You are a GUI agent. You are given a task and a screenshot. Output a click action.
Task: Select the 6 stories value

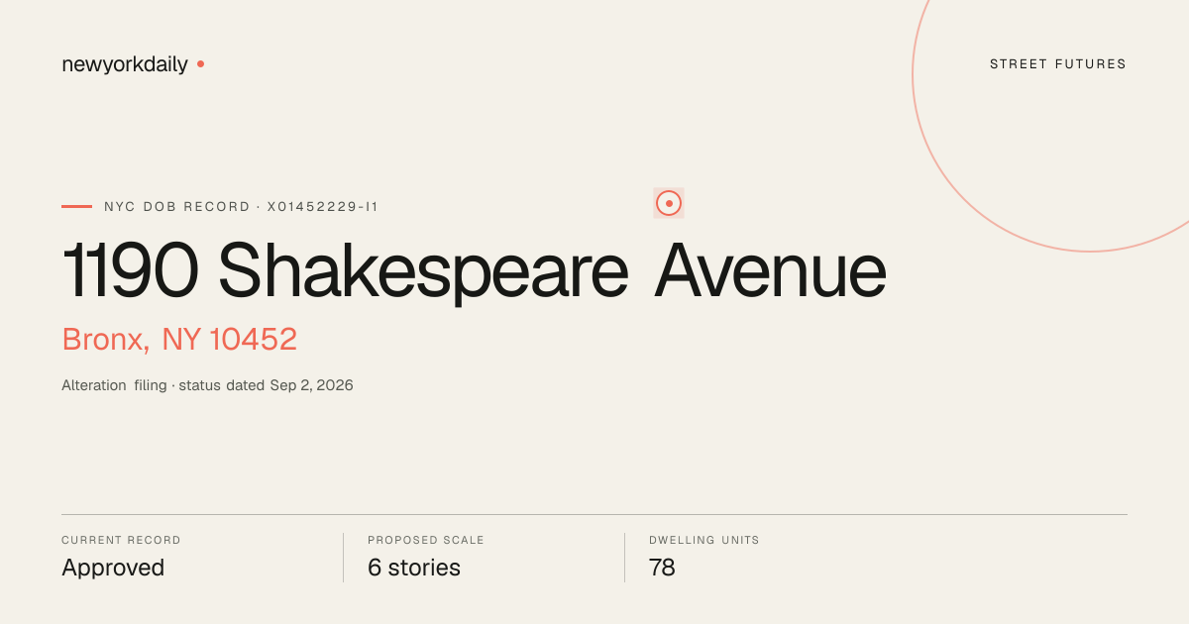click(x=414, y=568)
